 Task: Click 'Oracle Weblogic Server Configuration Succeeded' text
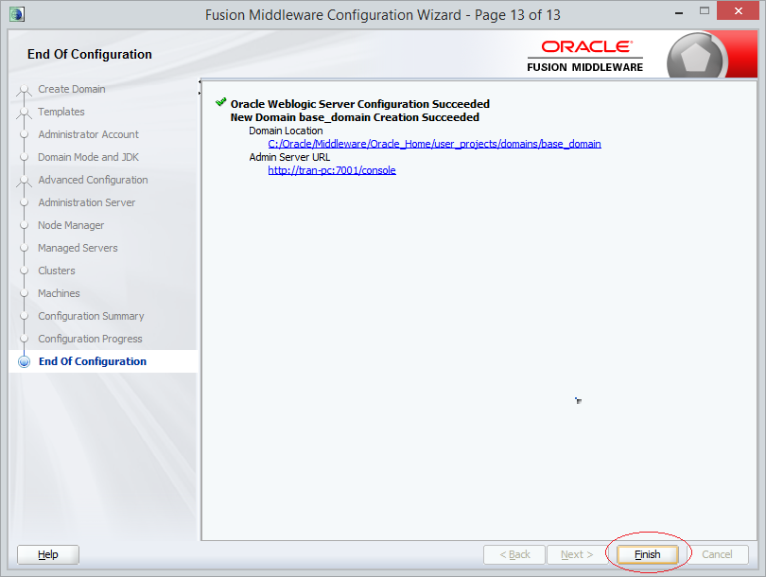coord(360,104)
